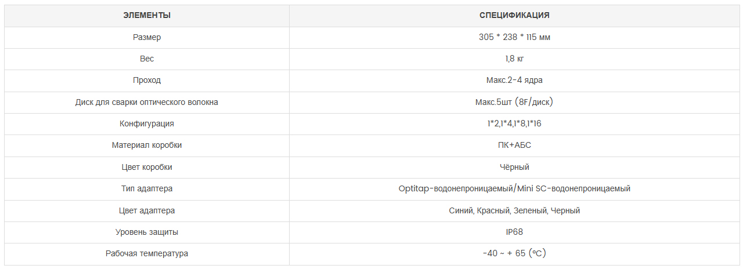Screen dimensions: 743x269
Task: Click the ЭЛЕМЕНТЫ column header
Action: [147, 16]
